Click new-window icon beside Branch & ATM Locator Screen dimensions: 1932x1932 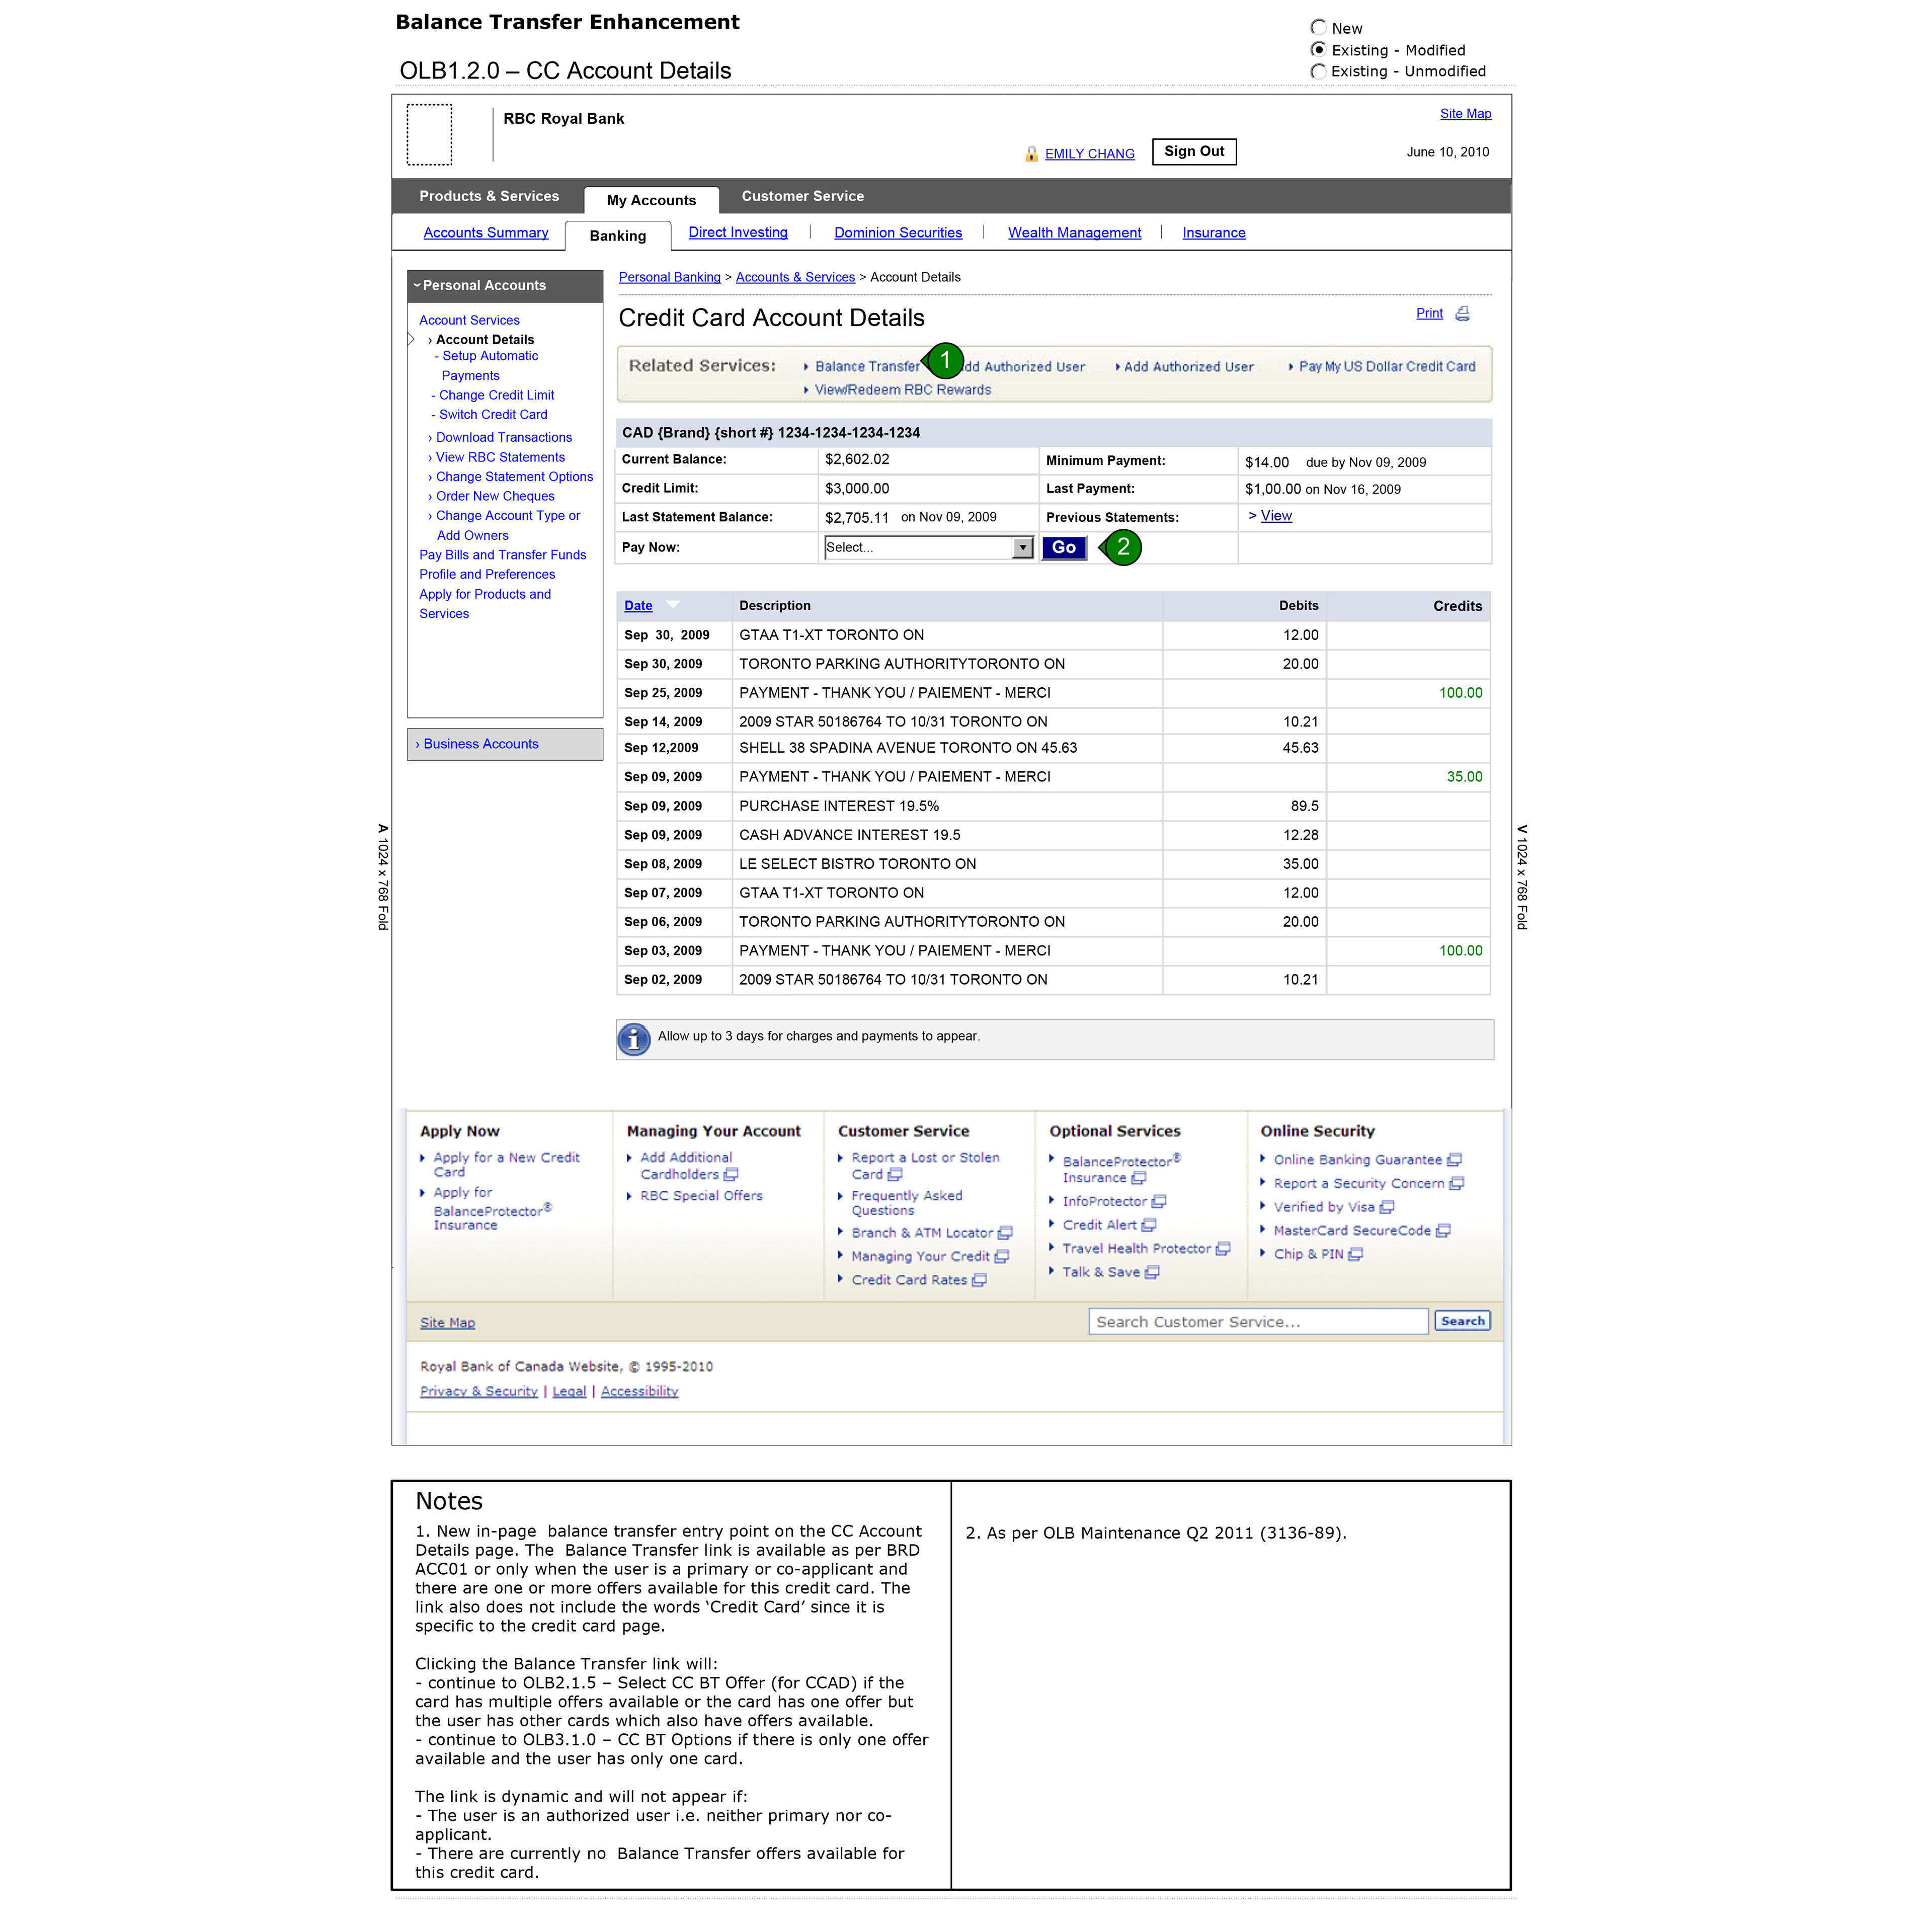[1005, 1233]
